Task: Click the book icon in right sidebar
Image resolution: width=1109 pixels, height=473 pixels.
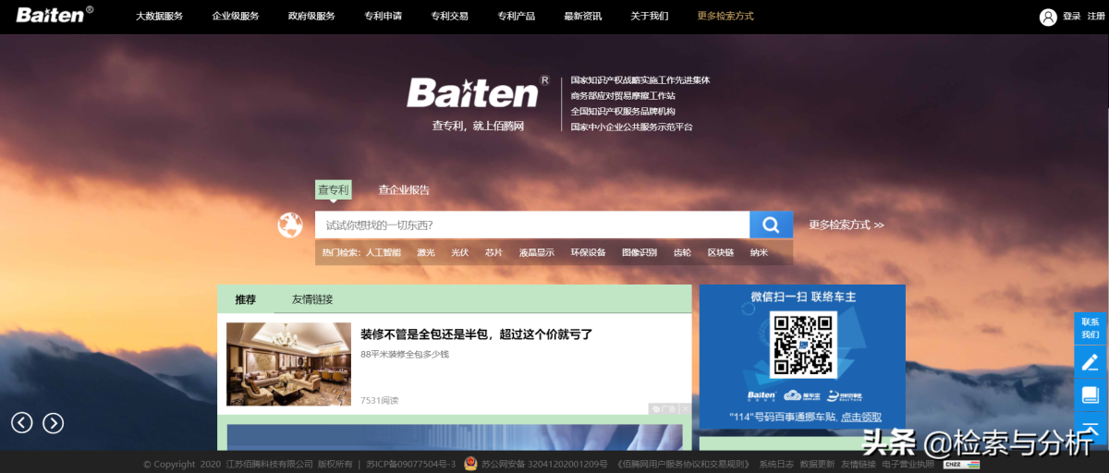Action: coord(1091,394)
